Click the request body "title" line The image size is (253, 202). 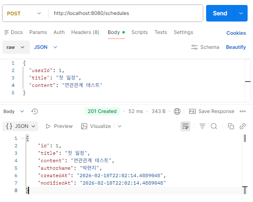(55, 78)
